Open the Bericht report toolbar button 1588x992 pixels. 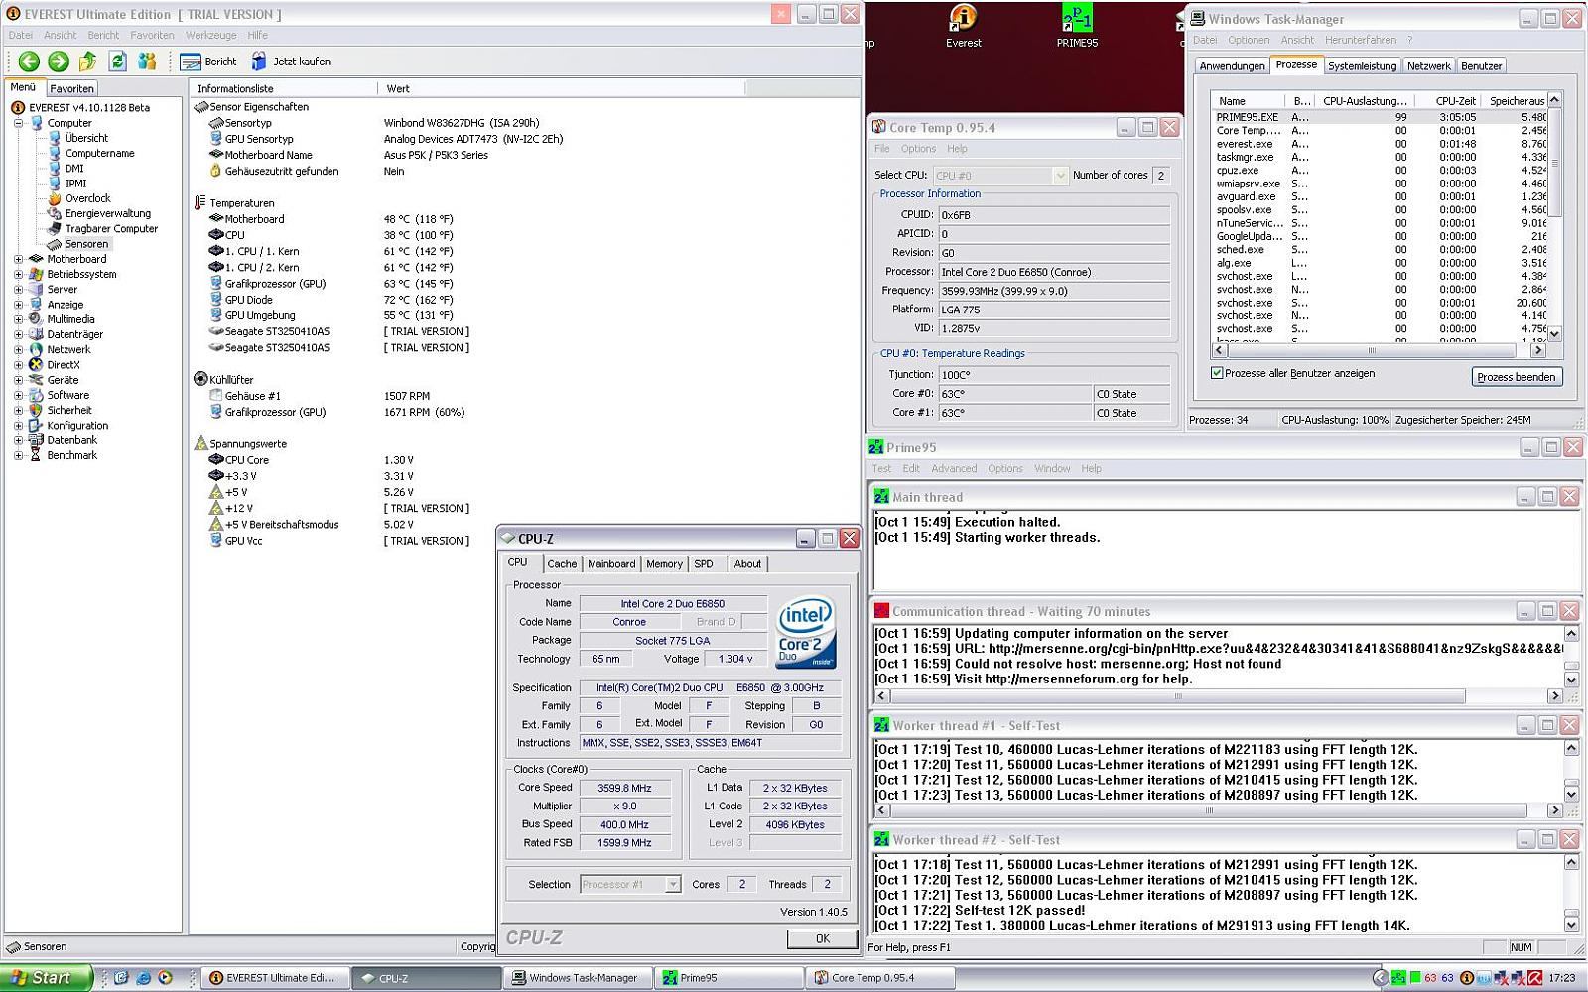click(x=208, y=62)
